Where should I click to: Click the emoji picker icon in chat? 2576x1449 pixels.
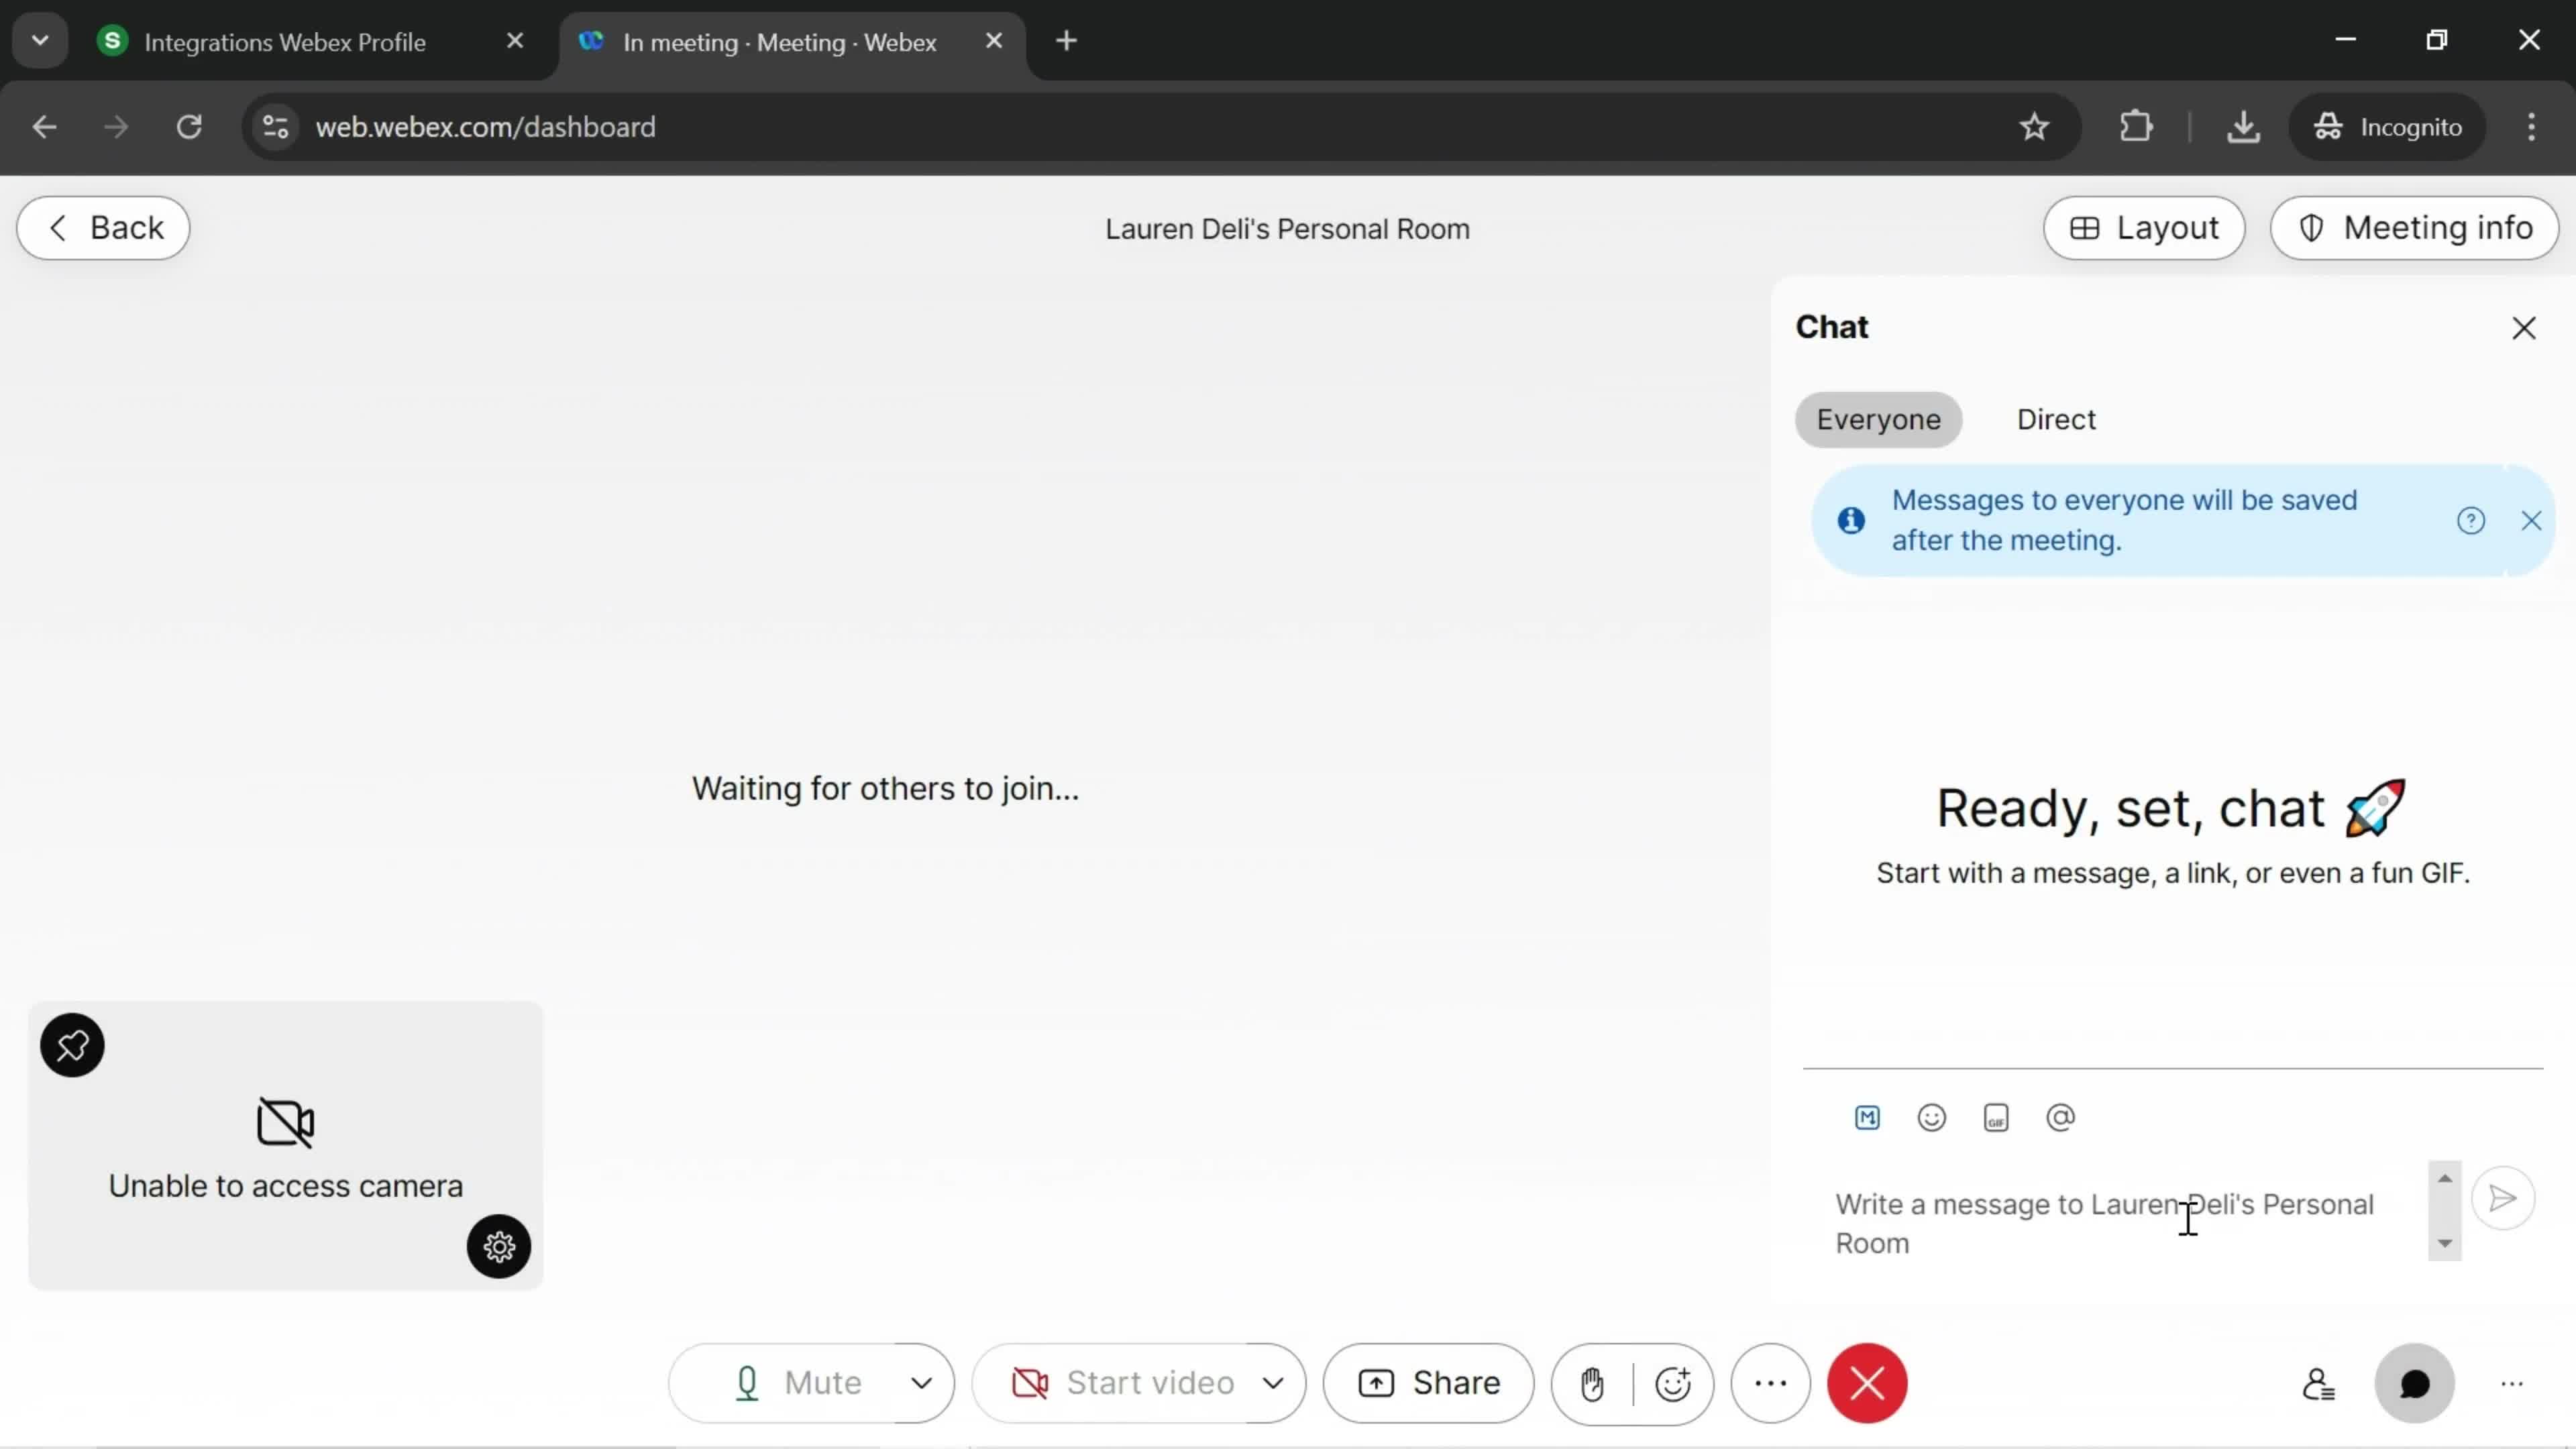(x=1932, y=1115)
